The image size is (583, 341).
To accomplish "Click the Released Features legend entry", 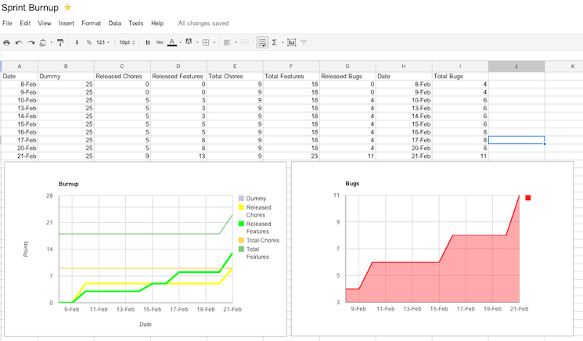I will (x=254, y=228).
